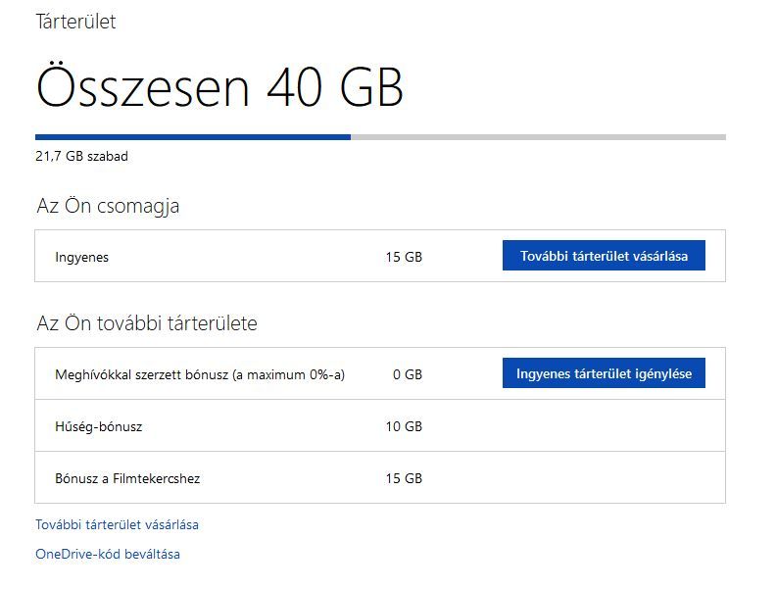Open the OneDrive-kód beváltása link
This screenshot has width=776, height=589.
(x=108, y=554)
